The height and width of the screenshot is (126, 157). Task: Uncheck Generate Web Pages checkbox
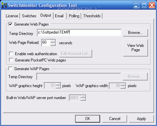[x=10, y=24]
